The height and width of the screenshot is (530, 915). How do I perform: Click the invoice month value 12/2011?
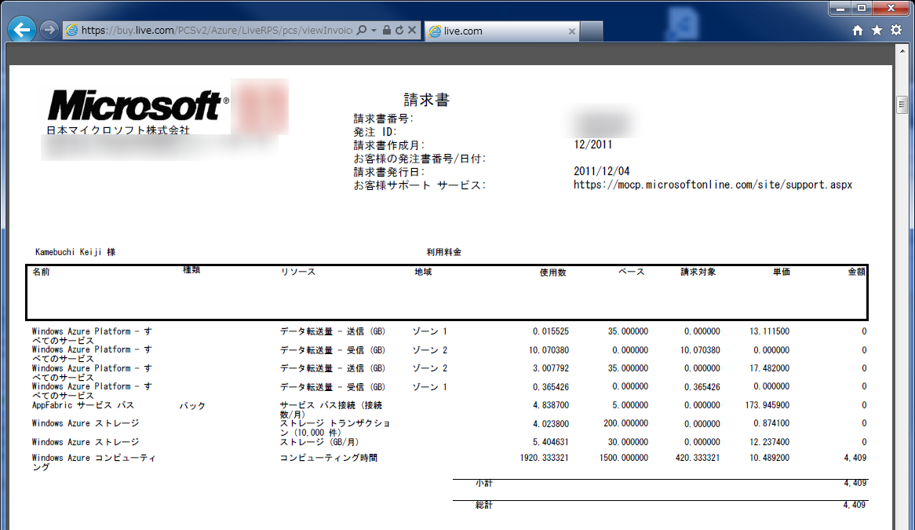pos(593,144)
